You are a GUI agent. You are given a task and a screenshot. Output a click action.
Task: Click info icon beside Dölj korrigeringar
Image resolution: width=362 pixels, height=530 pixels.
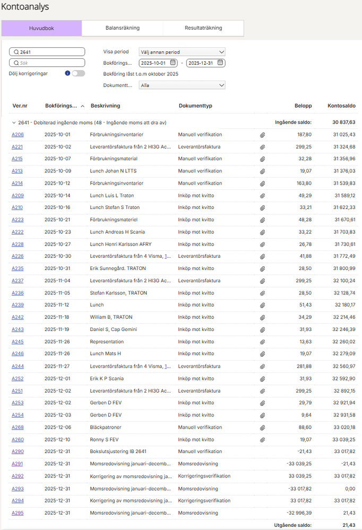(67, 73)
